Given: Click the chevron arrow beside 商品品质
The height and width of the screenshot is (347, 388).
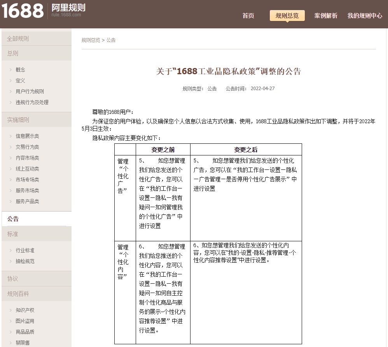Looking at the screenshot, I should pyautogui.click(x=10, y=332).
